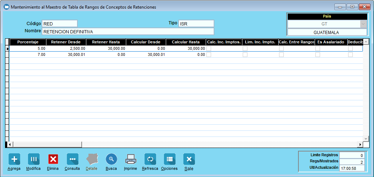This screenshot has width=374, height=177.
Task: Exit using the Sale icon
Action: click(189, 159)
